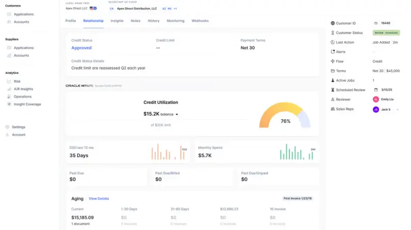Open Customers Applications in the sidebar
Viewport: 411px width, 230px height.
point(24,14)
